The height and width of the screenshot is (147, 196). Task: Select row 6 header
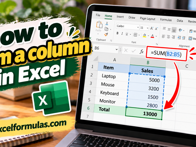(x=88, y=108)
